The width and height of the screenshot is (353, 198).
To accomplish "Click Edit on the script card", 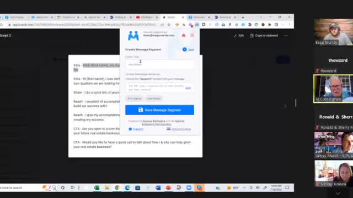I will click(x=239, y=35).
